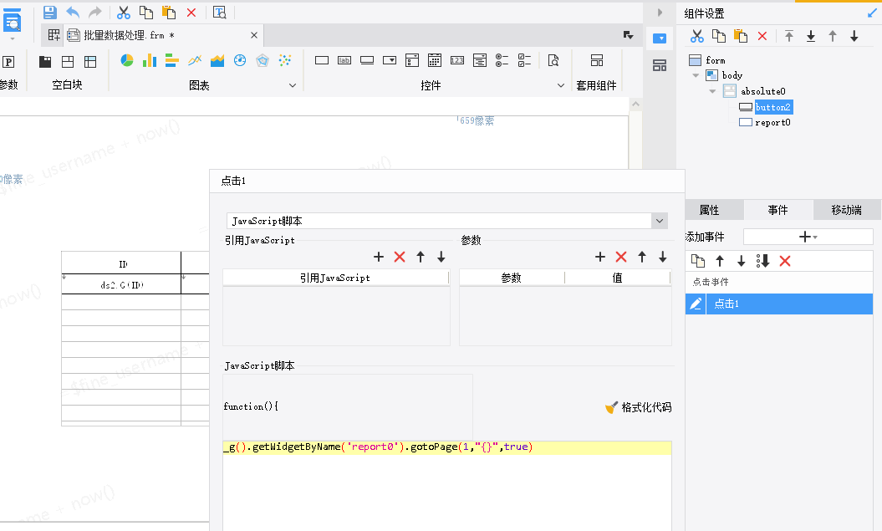The height and width of the screenshot is (531, 882).
Task: Select the 批量数据处理.frm document tab
Action: pos(129,35)
